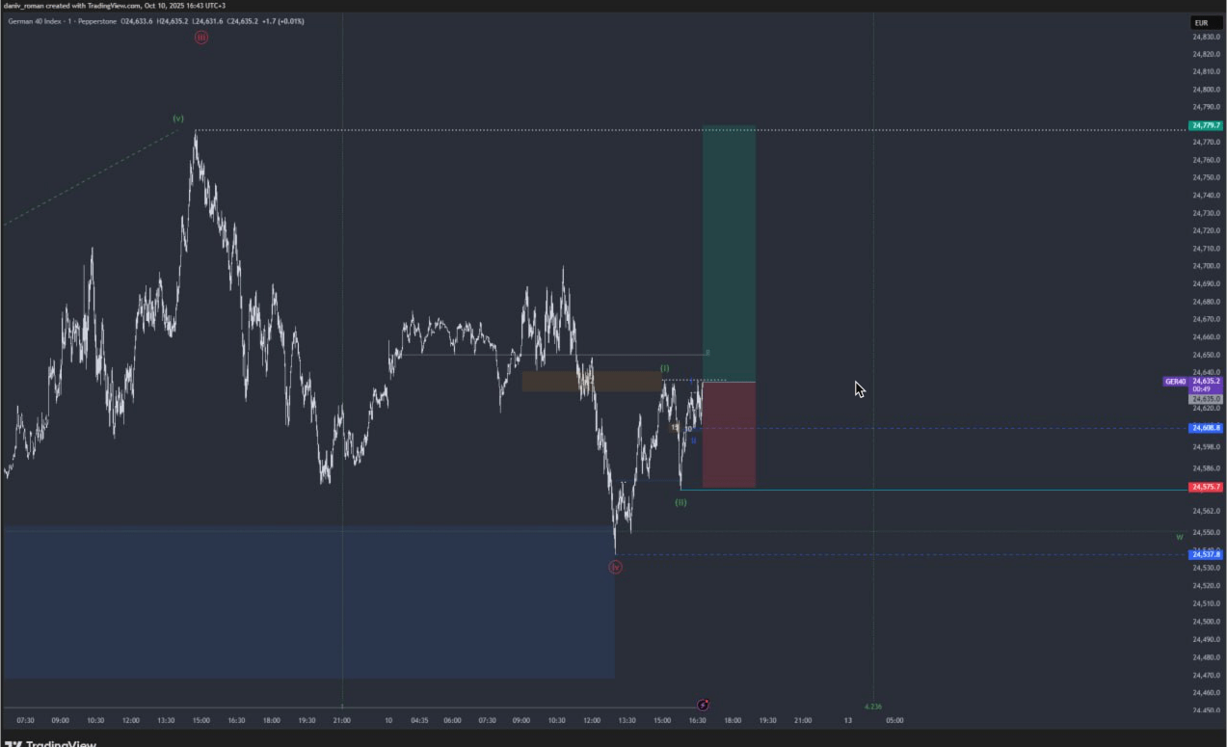The height and width of the screenshot is (747, 1227).
Task: Click the event marker icon on time axis
Action: 704,706
